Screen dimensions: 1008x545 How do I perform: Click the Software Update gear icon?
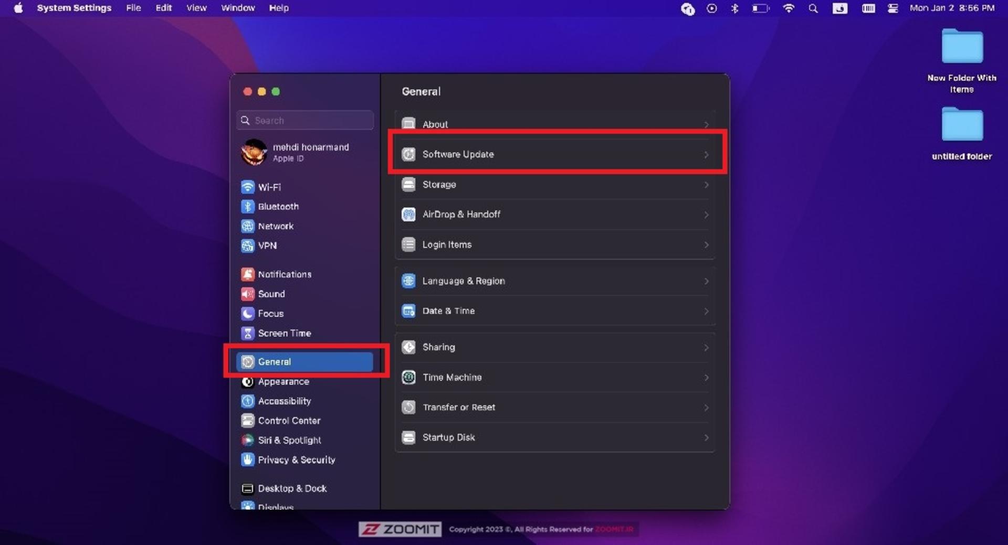(408, 154)
